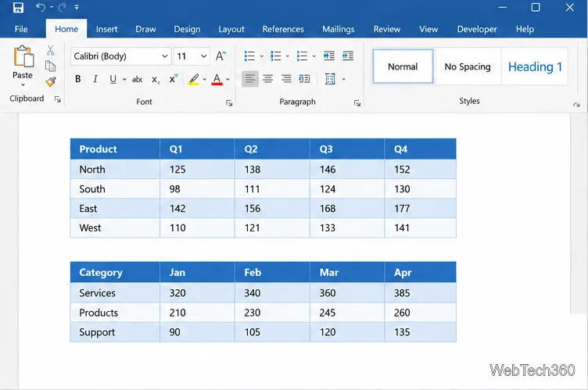Open the View ribbon tab

[428, 29]
